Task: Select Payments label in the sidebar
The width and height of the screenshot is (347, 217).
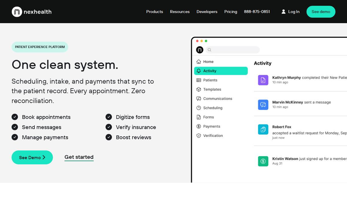Action: point(212,126)
